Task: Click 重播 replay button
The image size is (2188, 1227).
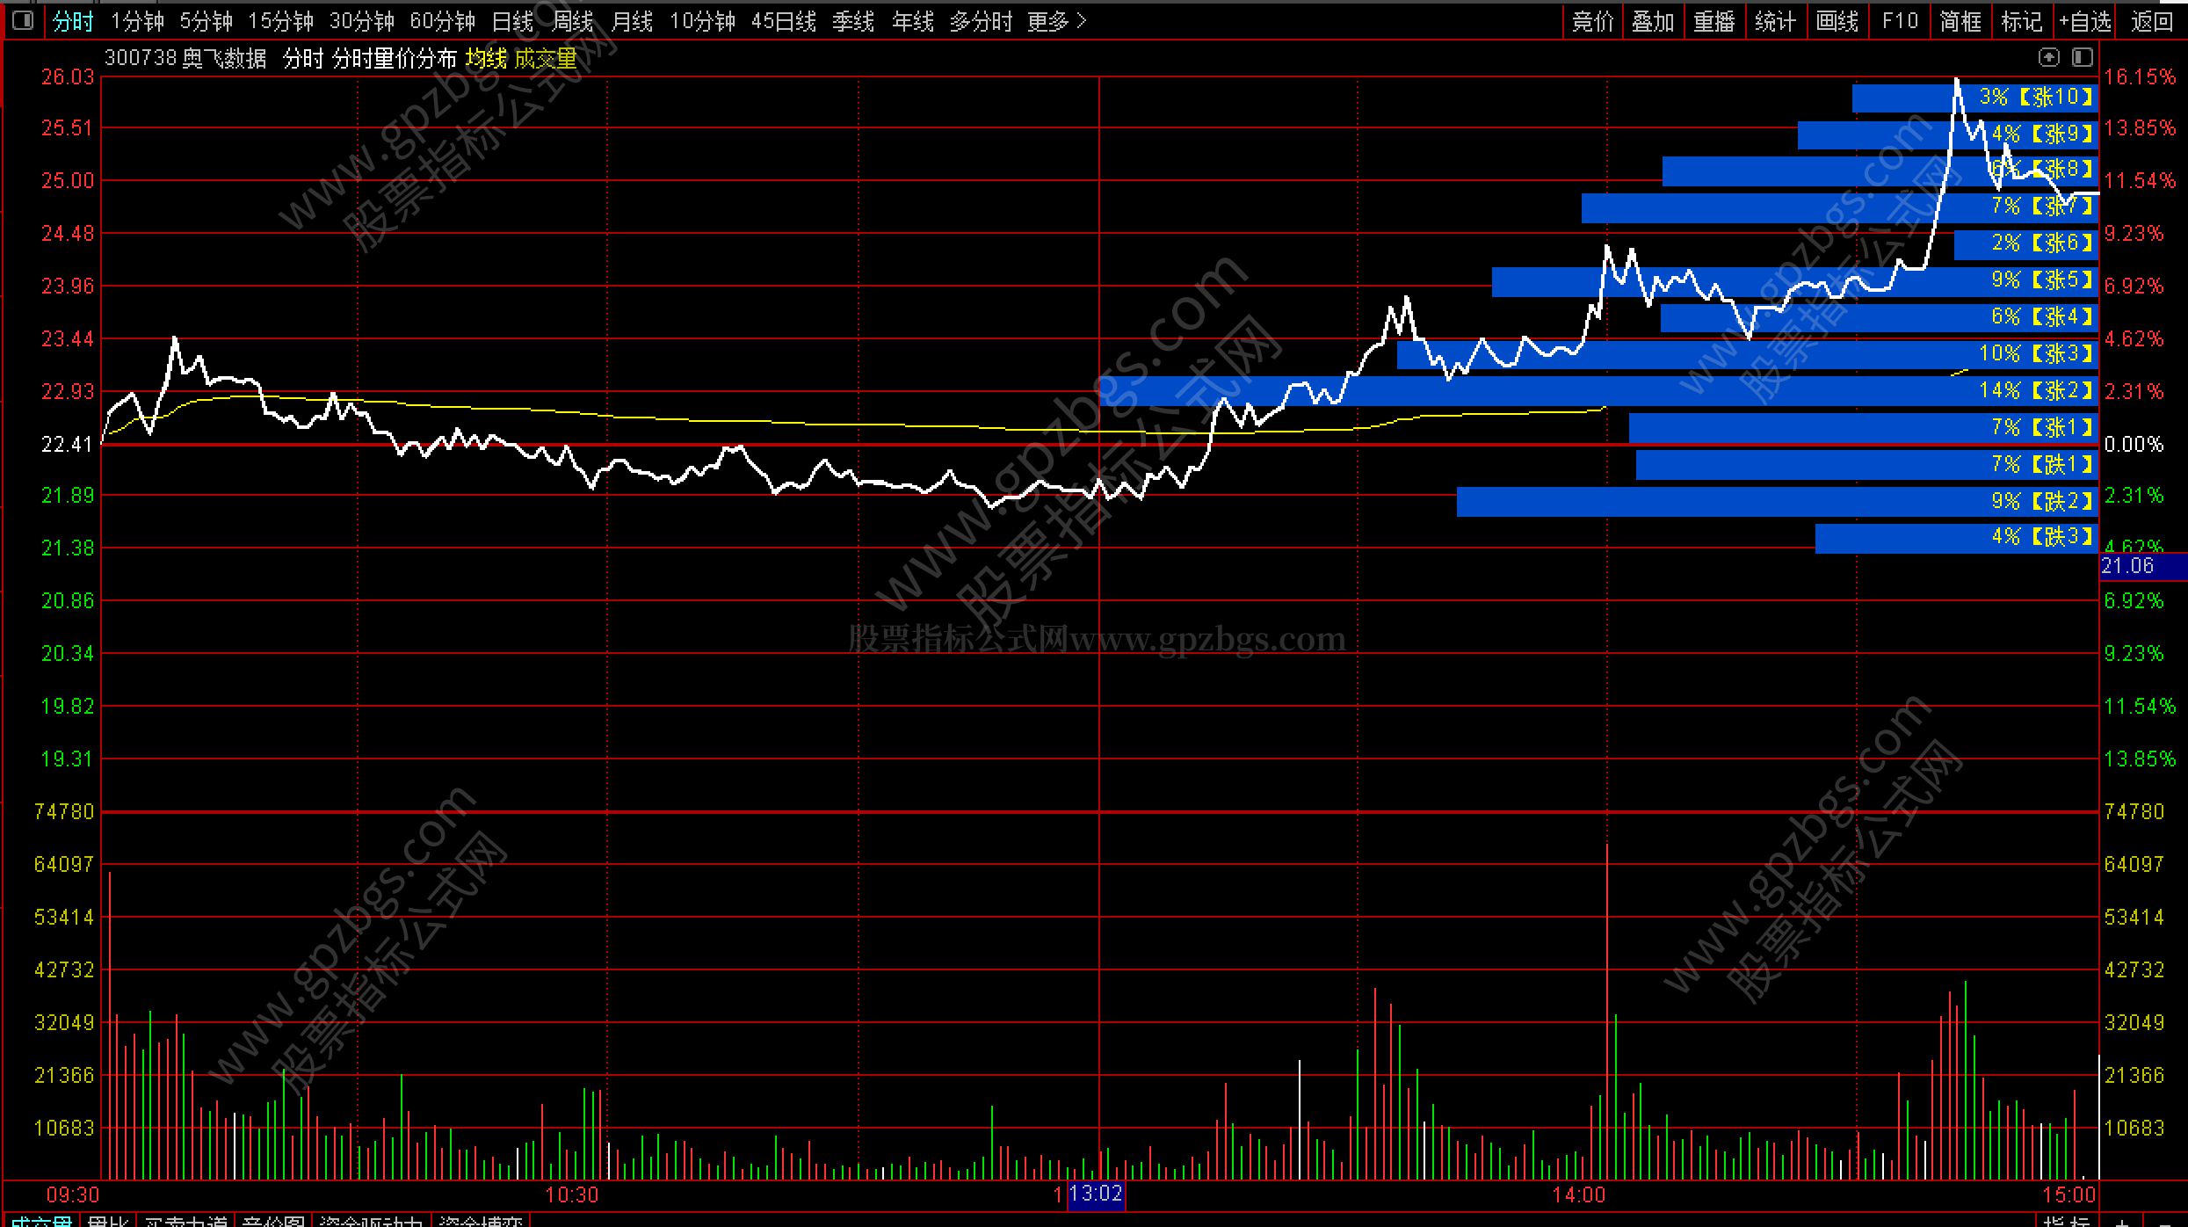Action: click(1714, 21)
